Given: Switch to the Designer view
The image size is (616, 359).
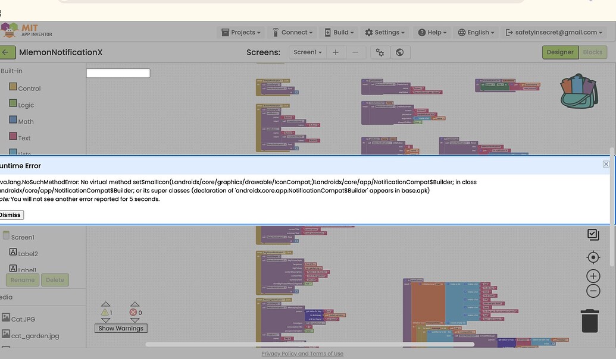Looking at the screenshot, I should pyautogui.click(x=559, y=52).
